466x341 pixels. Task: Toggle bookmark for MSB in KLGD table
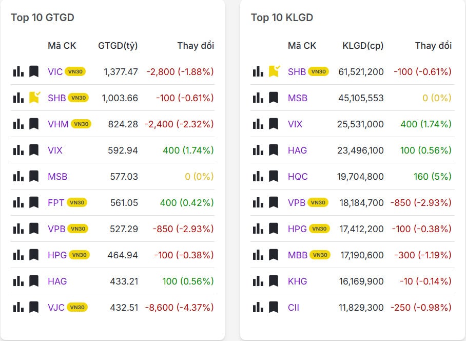[x=274, y=98]
